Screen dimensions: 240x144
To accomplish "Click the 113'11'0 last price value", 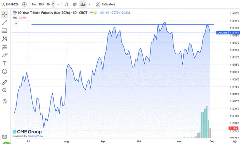I will click(104, 13).
